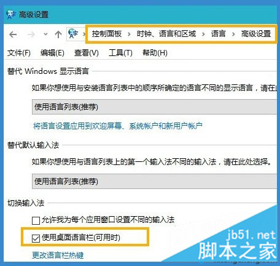280x266 pixels.
Task: Open the display language override dropdown
Action: coord(155,107)
